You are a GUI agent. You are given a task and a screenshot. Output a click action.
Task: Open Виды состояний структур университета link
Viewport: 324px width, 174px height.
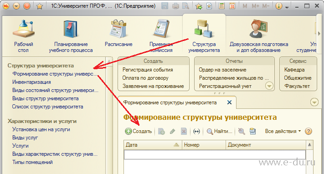click(55, 90)
